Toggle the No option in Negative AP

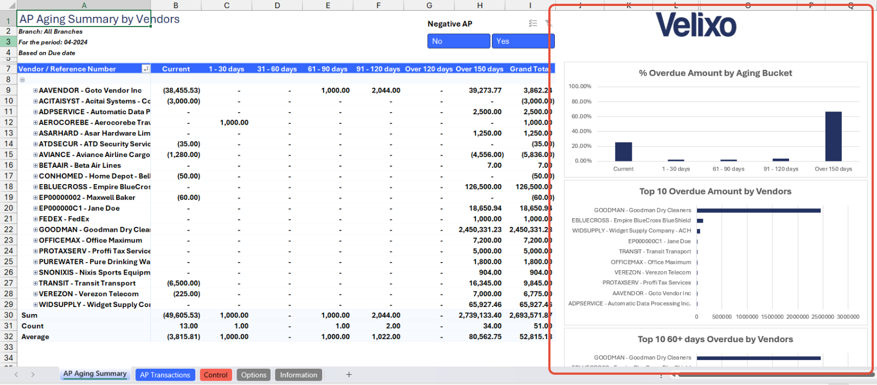458,41
